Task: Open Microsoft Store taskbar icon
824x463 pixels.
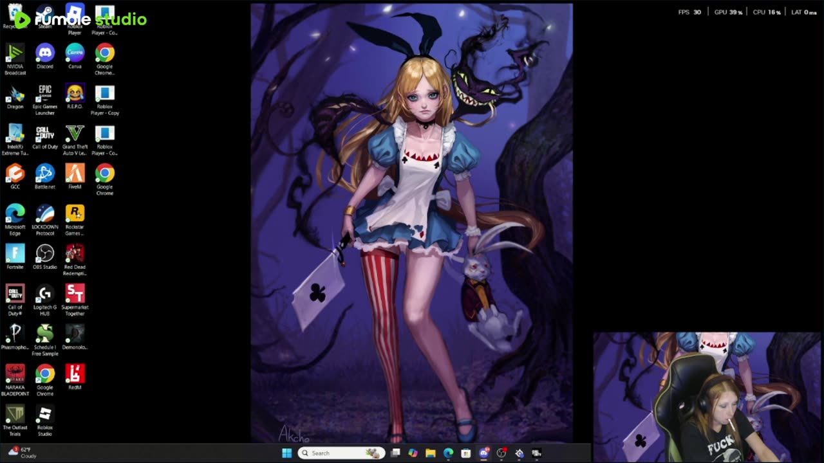Action: 465,453
